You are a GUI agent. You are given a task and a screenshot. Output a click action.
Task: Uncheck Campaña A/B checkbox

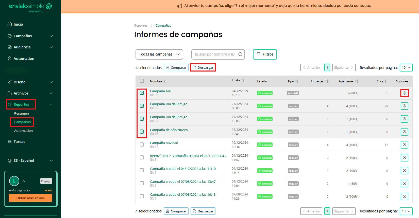tap(142, 93)
